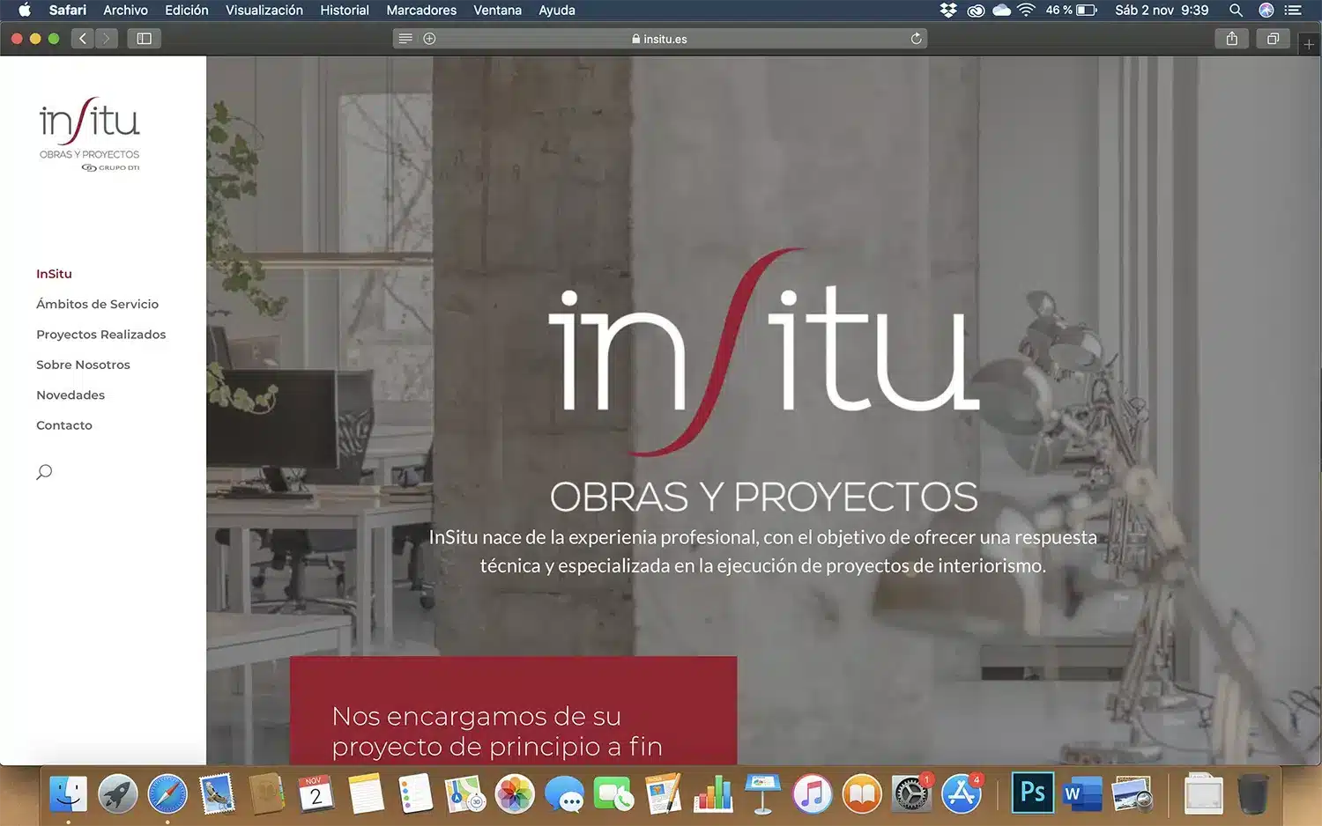The image size is (1322, 826).
Task: Expand the battery status menu
Action: pyautogui.click(x=1086, y=11)
